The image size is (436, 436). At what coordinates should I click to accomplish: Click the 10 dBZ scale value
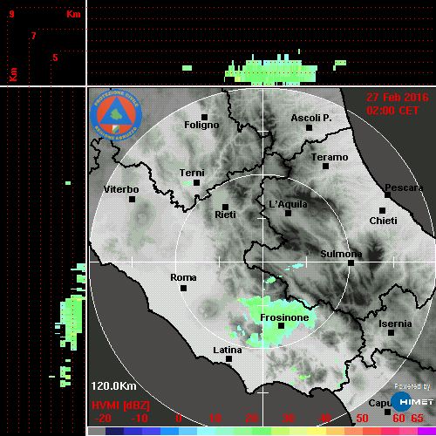click(215, 419)
